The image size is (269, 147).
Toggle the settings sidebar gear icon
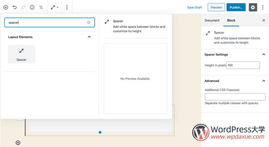coord(253,7)
